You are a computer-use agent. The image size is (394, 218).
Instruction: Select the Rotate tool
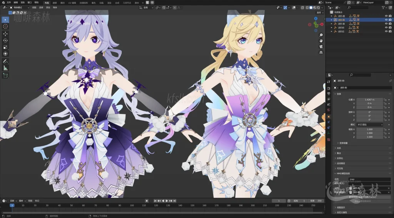[x=5, y=40]
